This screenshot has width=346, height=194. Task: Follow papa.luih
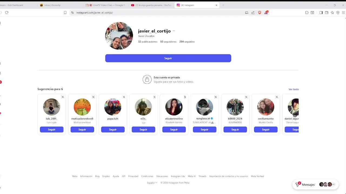click(113, 130)
